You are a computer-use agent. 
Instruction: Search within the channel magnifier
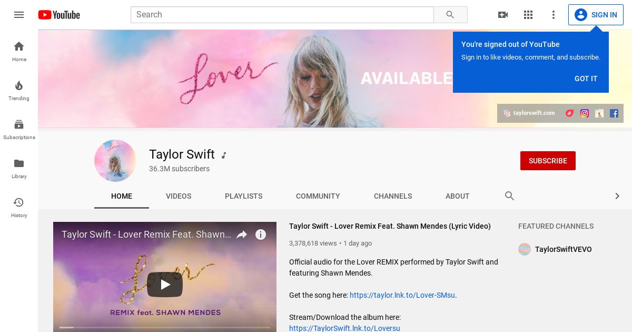tap(509, 196)
